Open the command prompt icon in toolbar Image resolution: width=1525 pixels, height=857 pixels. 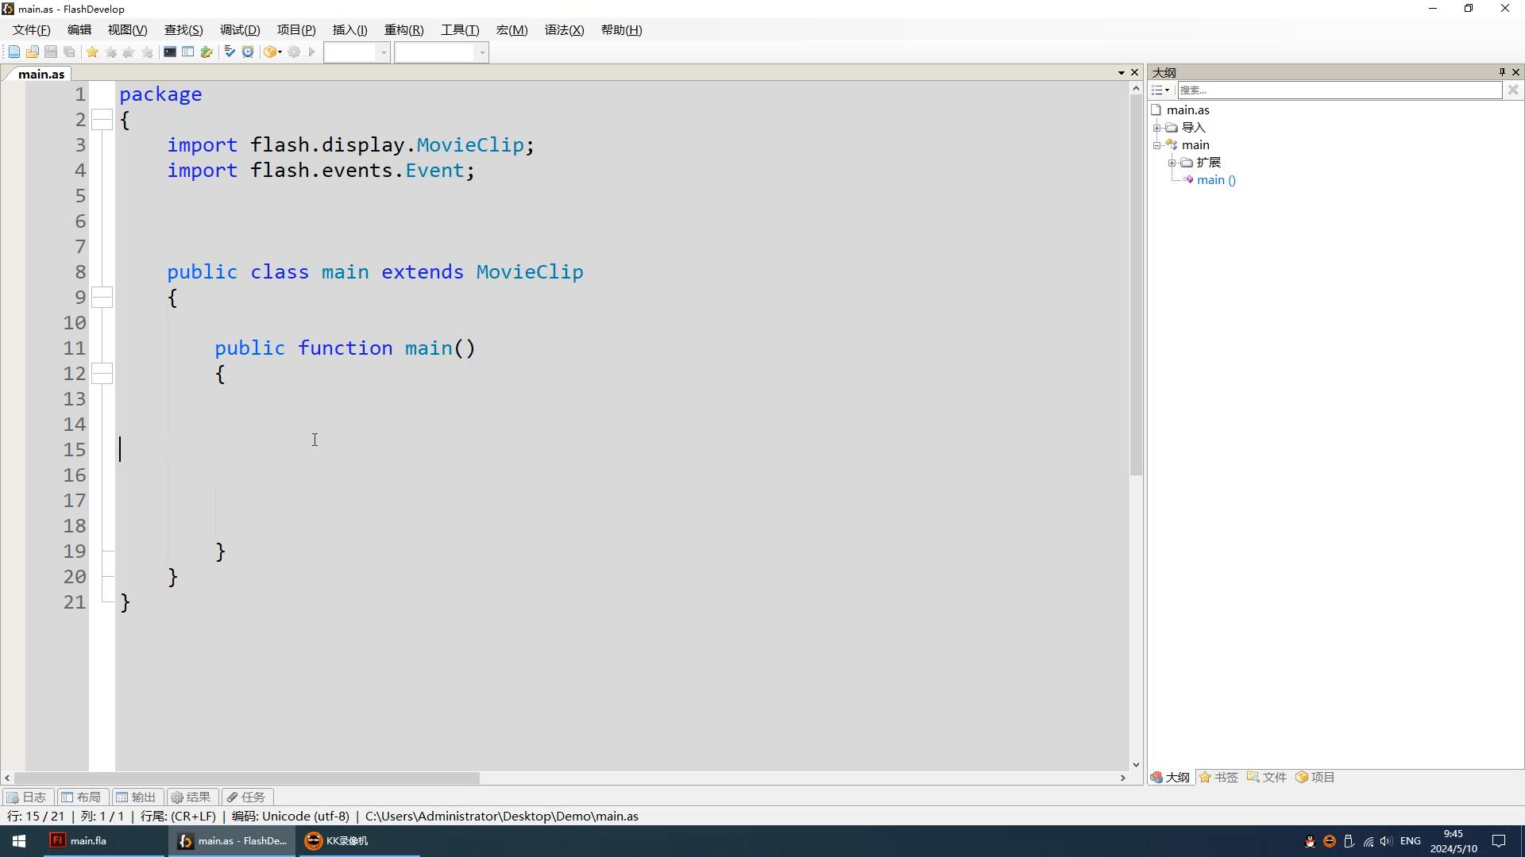coord(169,52)
